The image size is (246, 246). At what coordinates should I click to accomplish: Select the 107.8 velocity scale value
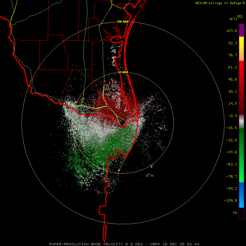coord(232,31)
